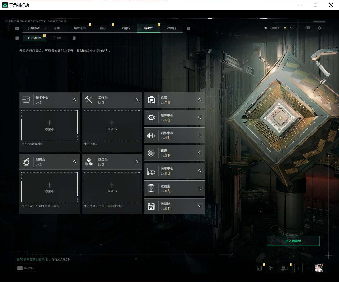Add production in 工作台 idle slot
Viewport: 339px width, 282px height.
coord(112,125)
